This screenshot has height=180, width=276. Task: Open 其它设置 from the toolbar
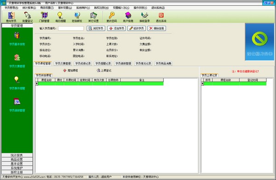pyautogui.click(x=93, y=17)
